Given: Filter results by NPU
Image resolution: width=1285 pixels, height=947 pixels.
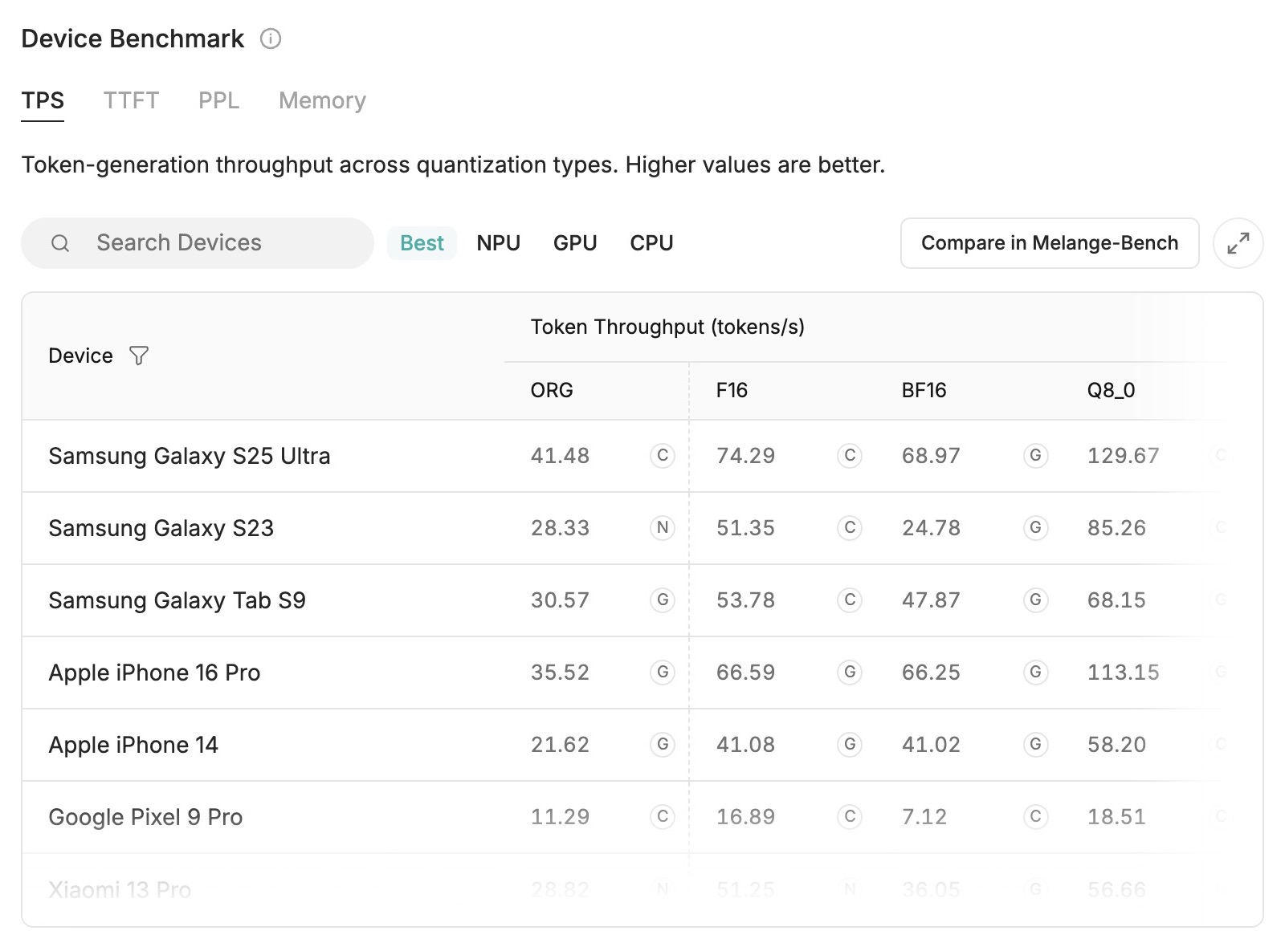Looking at the screenshot, I should tap(498, 243).
